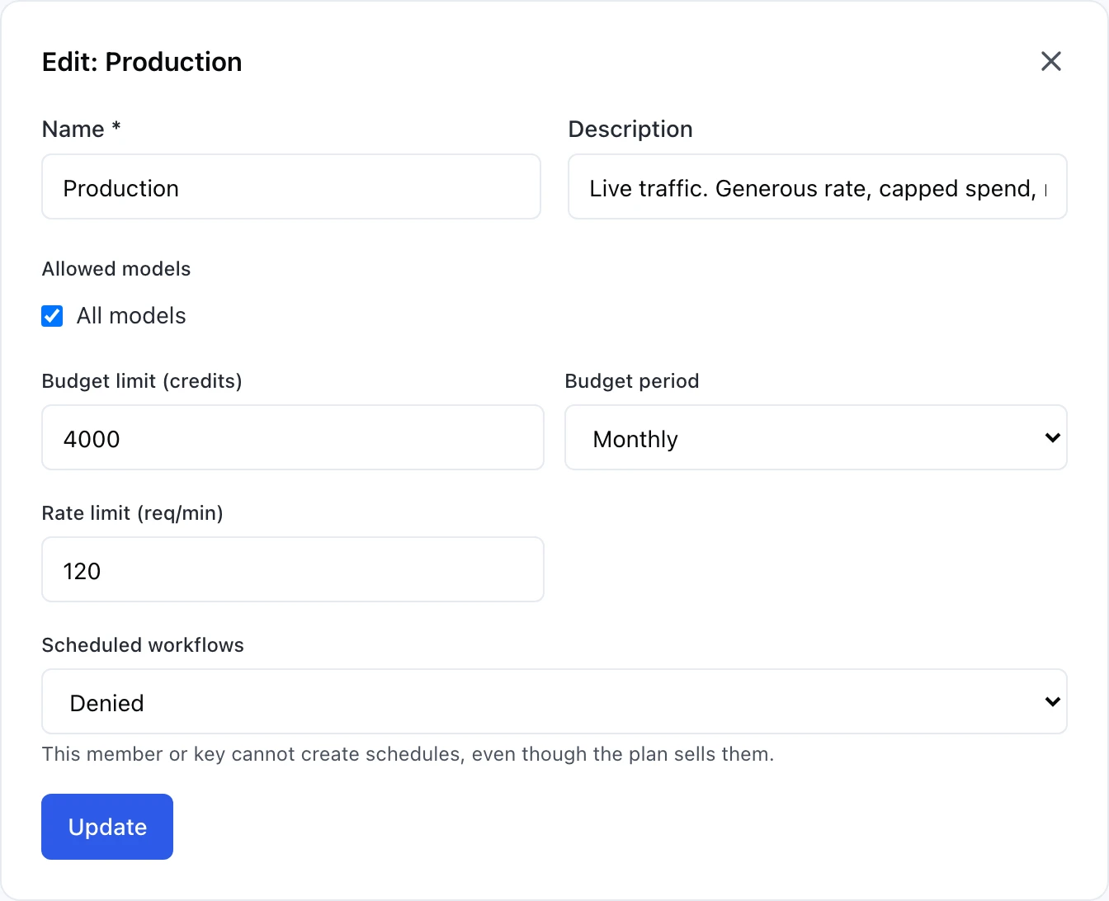Click the All models label text
The width and height of the screenshot is (1109, 901).
[131, 316]
